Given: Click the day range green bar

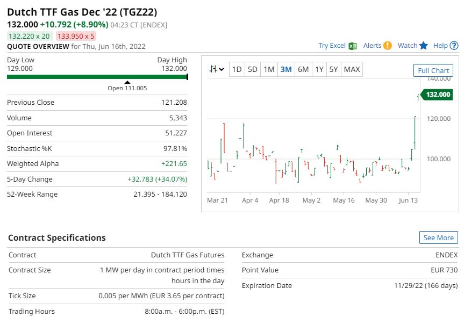Looking at the screenshot, I should point(97,77).
